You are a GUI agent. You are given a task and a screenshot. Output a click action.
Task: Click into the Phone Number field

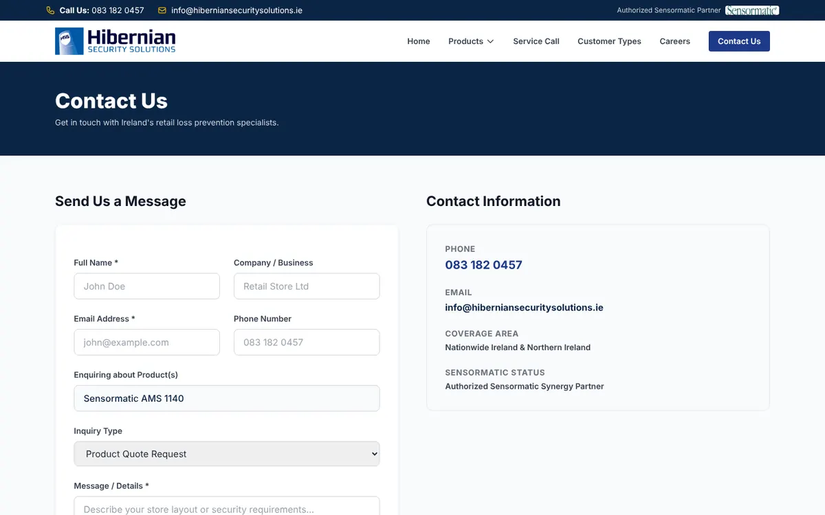click(x=307, y=342)
